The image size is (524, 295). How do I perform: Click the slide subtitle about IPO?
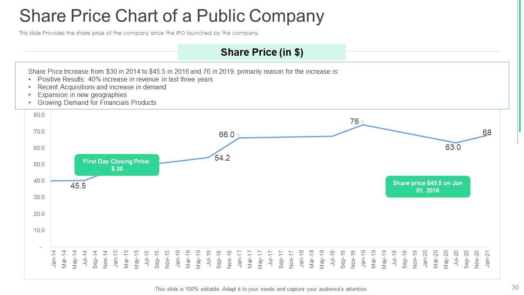139,33
